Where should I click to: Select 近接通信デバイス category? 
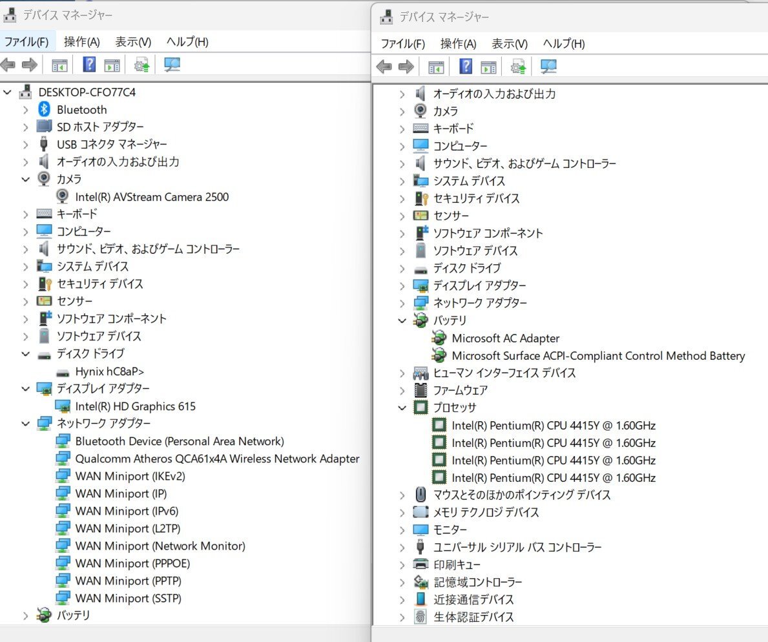473,599
